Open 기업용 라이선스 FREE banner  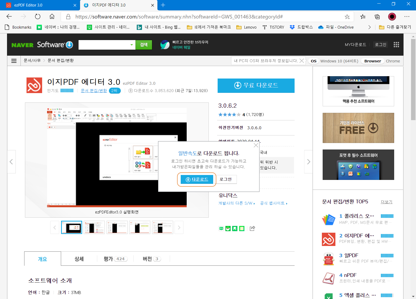(358, 128)
